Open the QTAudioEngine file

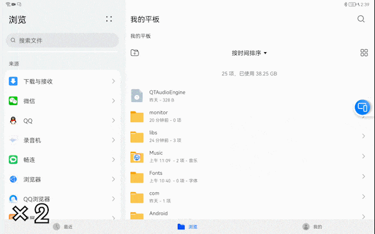click(249, 96)
